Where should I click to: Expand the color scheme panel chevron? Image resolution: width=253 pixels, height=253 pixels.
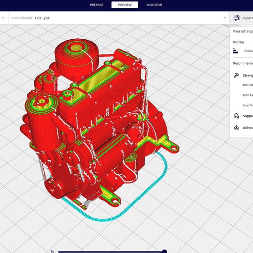coord(225,18)
